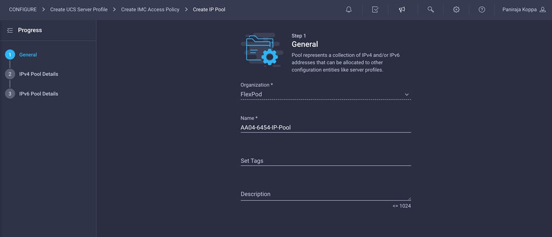Switch to IPv6 Pool Details step
Screen dimensions: 552x237
pyautogui.click(x=39, y=94)
